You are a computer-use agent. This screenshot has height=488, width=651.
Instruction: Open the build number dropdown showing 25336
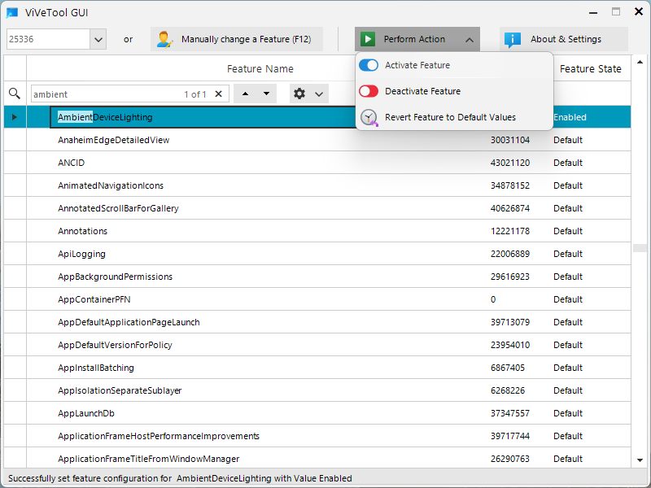(x=99, y=39)
